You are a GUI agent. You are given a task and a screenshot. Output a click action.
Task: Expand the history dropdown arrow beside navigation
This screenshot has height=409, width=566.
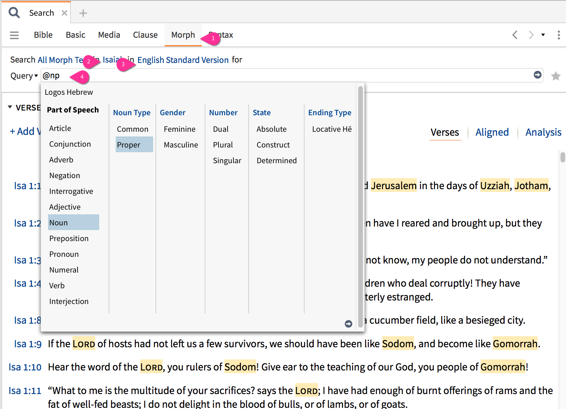543,35
